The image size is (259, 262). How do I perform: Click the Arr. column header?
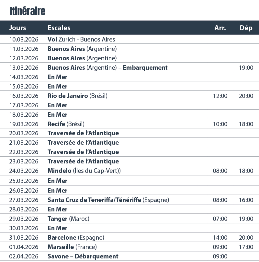220,28
